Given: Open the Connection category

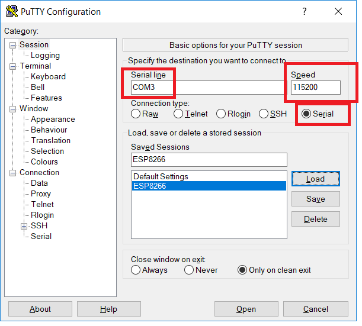Looking at the screenshot, I should (x=40, y=172).
